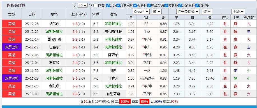Toggle the 同客 checkbox
The height and width of the screenshot is (108, 257).
click(x=95, y=5)
